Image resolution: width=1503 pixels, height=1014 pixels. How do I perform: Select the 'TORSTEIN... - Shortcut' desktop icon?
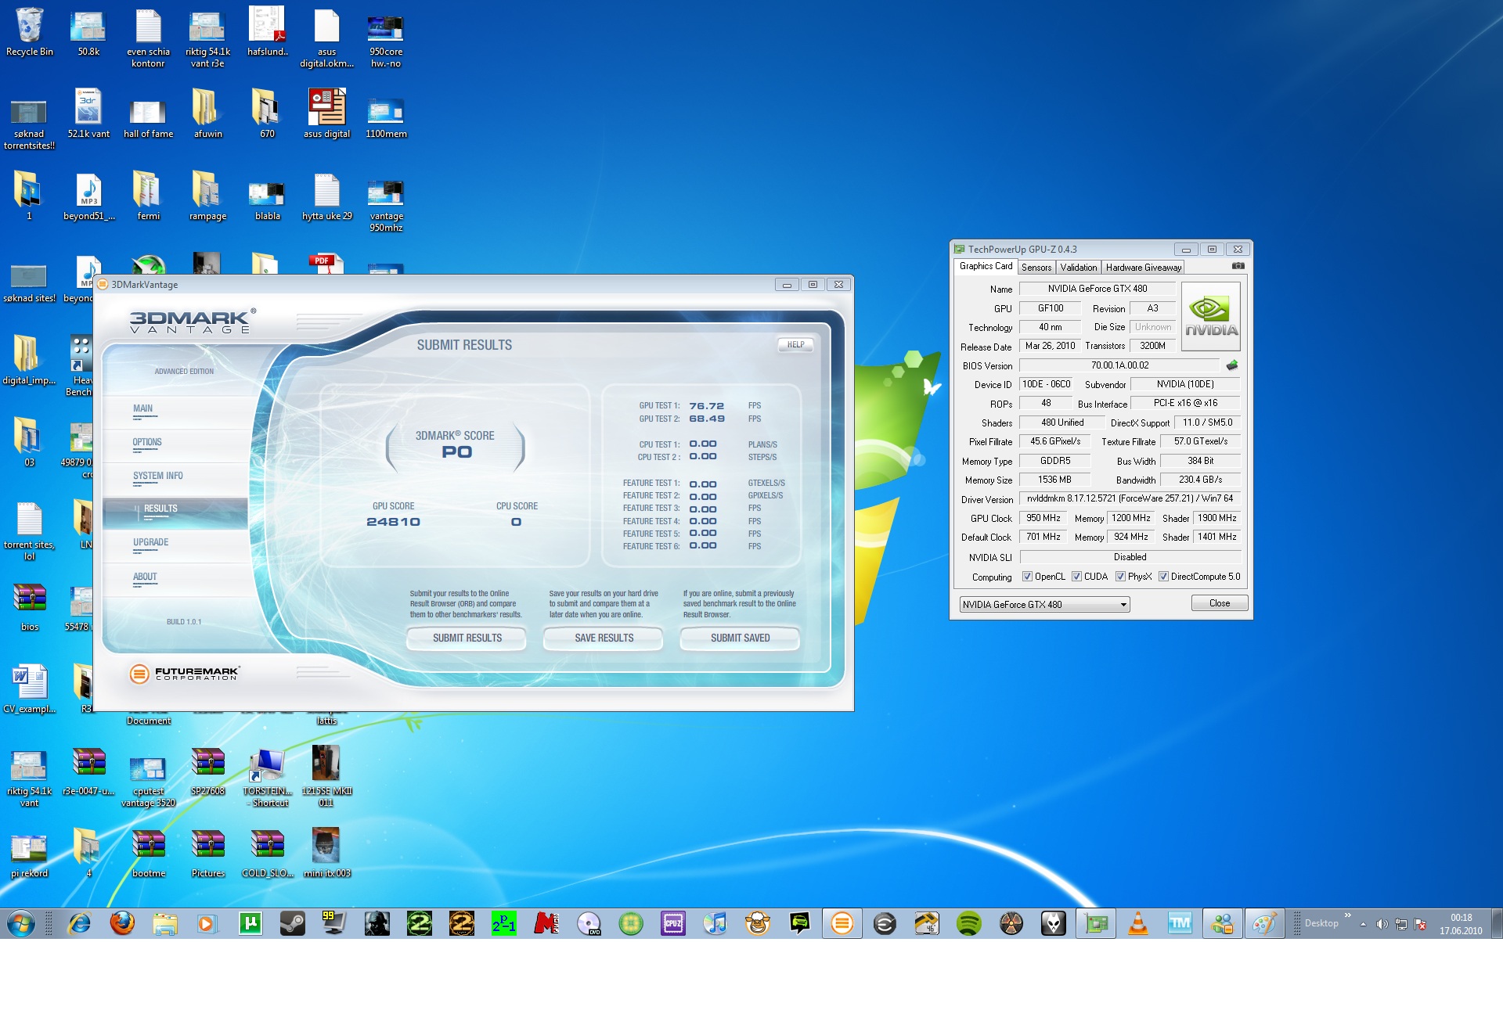tap(268, 777)
